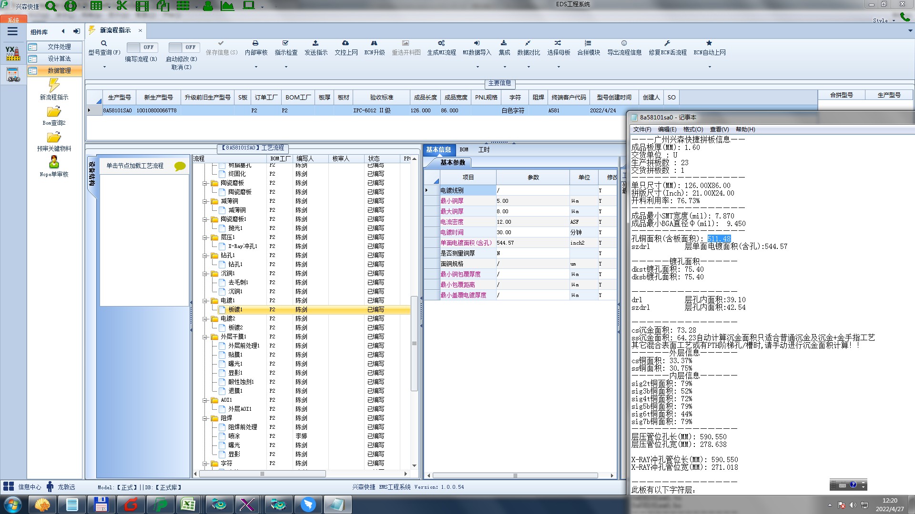
Task: Open the 格式(O) menu in Notepad
Action: point(693,129)
